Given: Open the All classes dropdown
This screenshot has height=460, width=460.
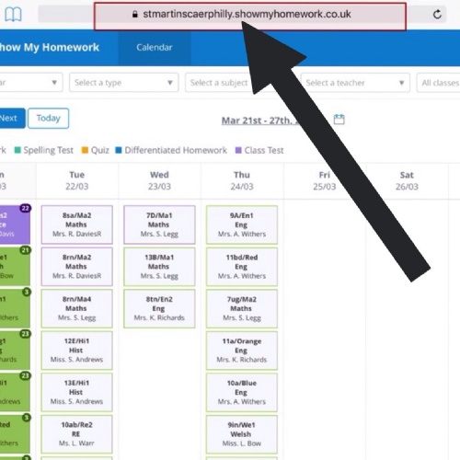Looking at the screenshot, I should click(439, 83).
